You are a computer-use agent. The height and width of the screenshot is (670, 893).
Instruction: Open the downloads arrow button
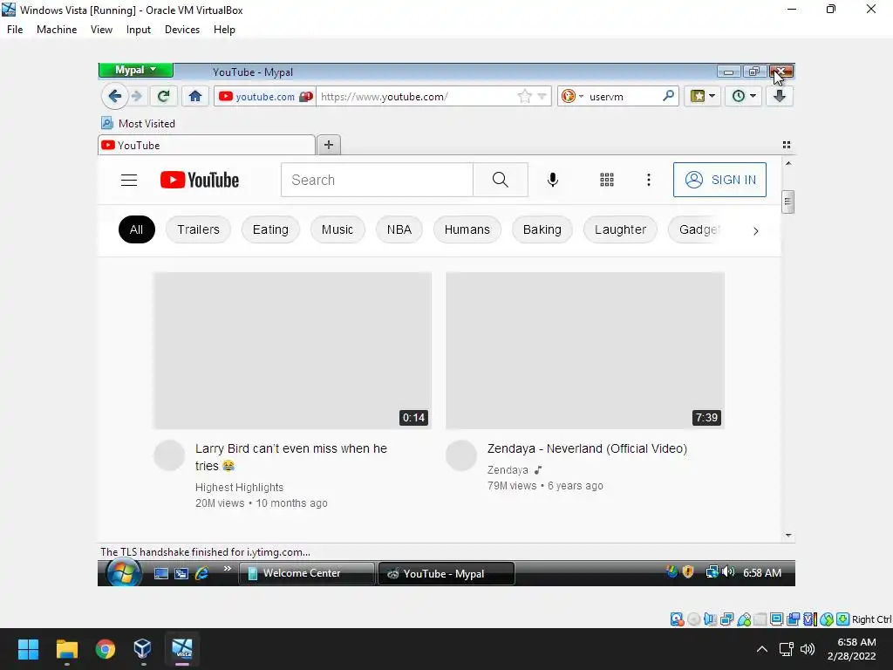click(780, 96)
